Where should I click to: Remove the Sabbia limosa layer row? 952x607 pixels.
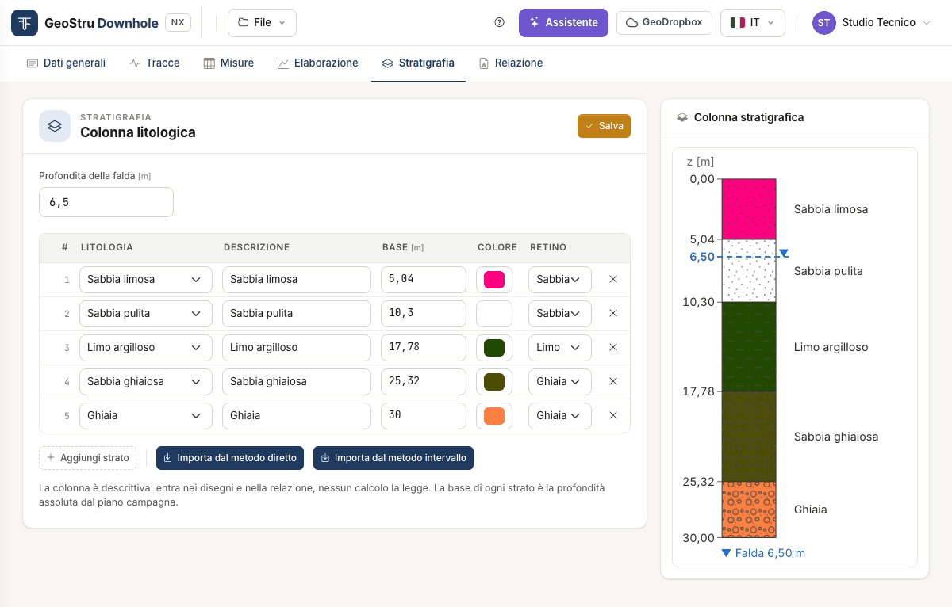coord(613,279)
